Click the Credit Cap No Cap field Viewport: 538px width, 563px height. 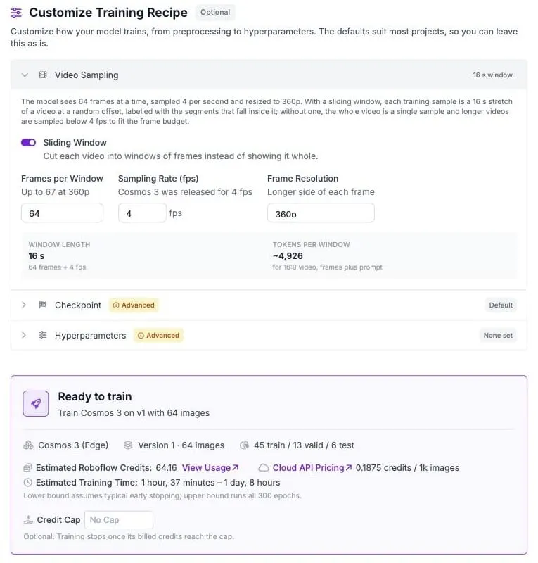119,520
